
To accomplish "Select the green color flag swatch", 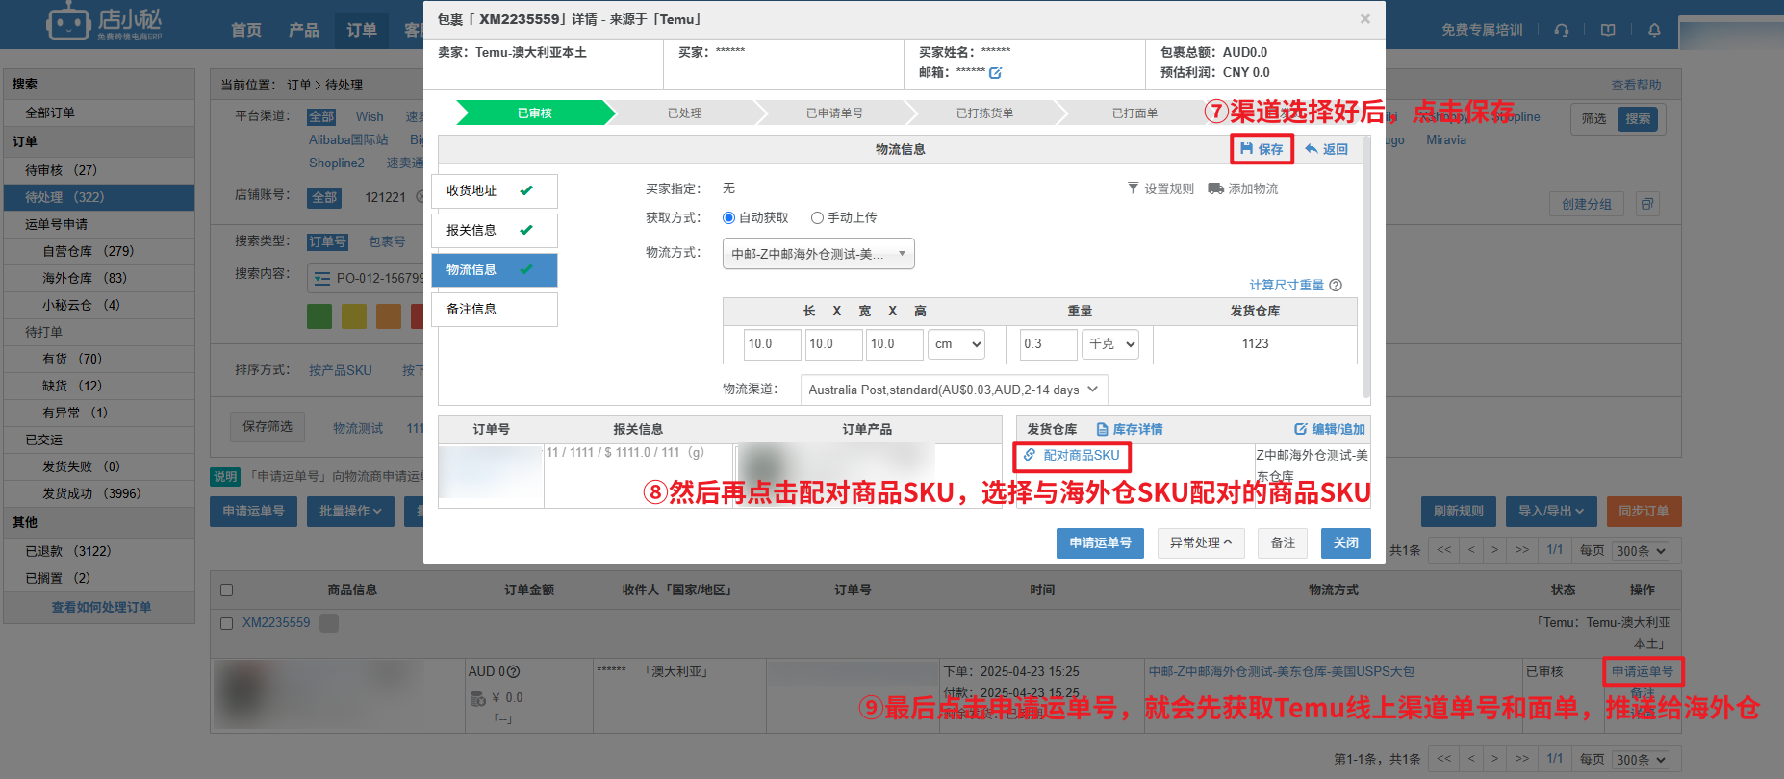I will [x=319, y=316].
